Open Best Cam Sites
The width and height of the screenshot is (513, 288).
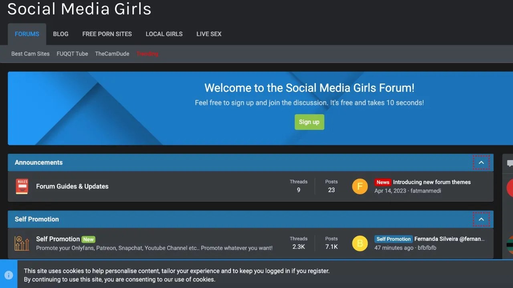click(30, 54)
